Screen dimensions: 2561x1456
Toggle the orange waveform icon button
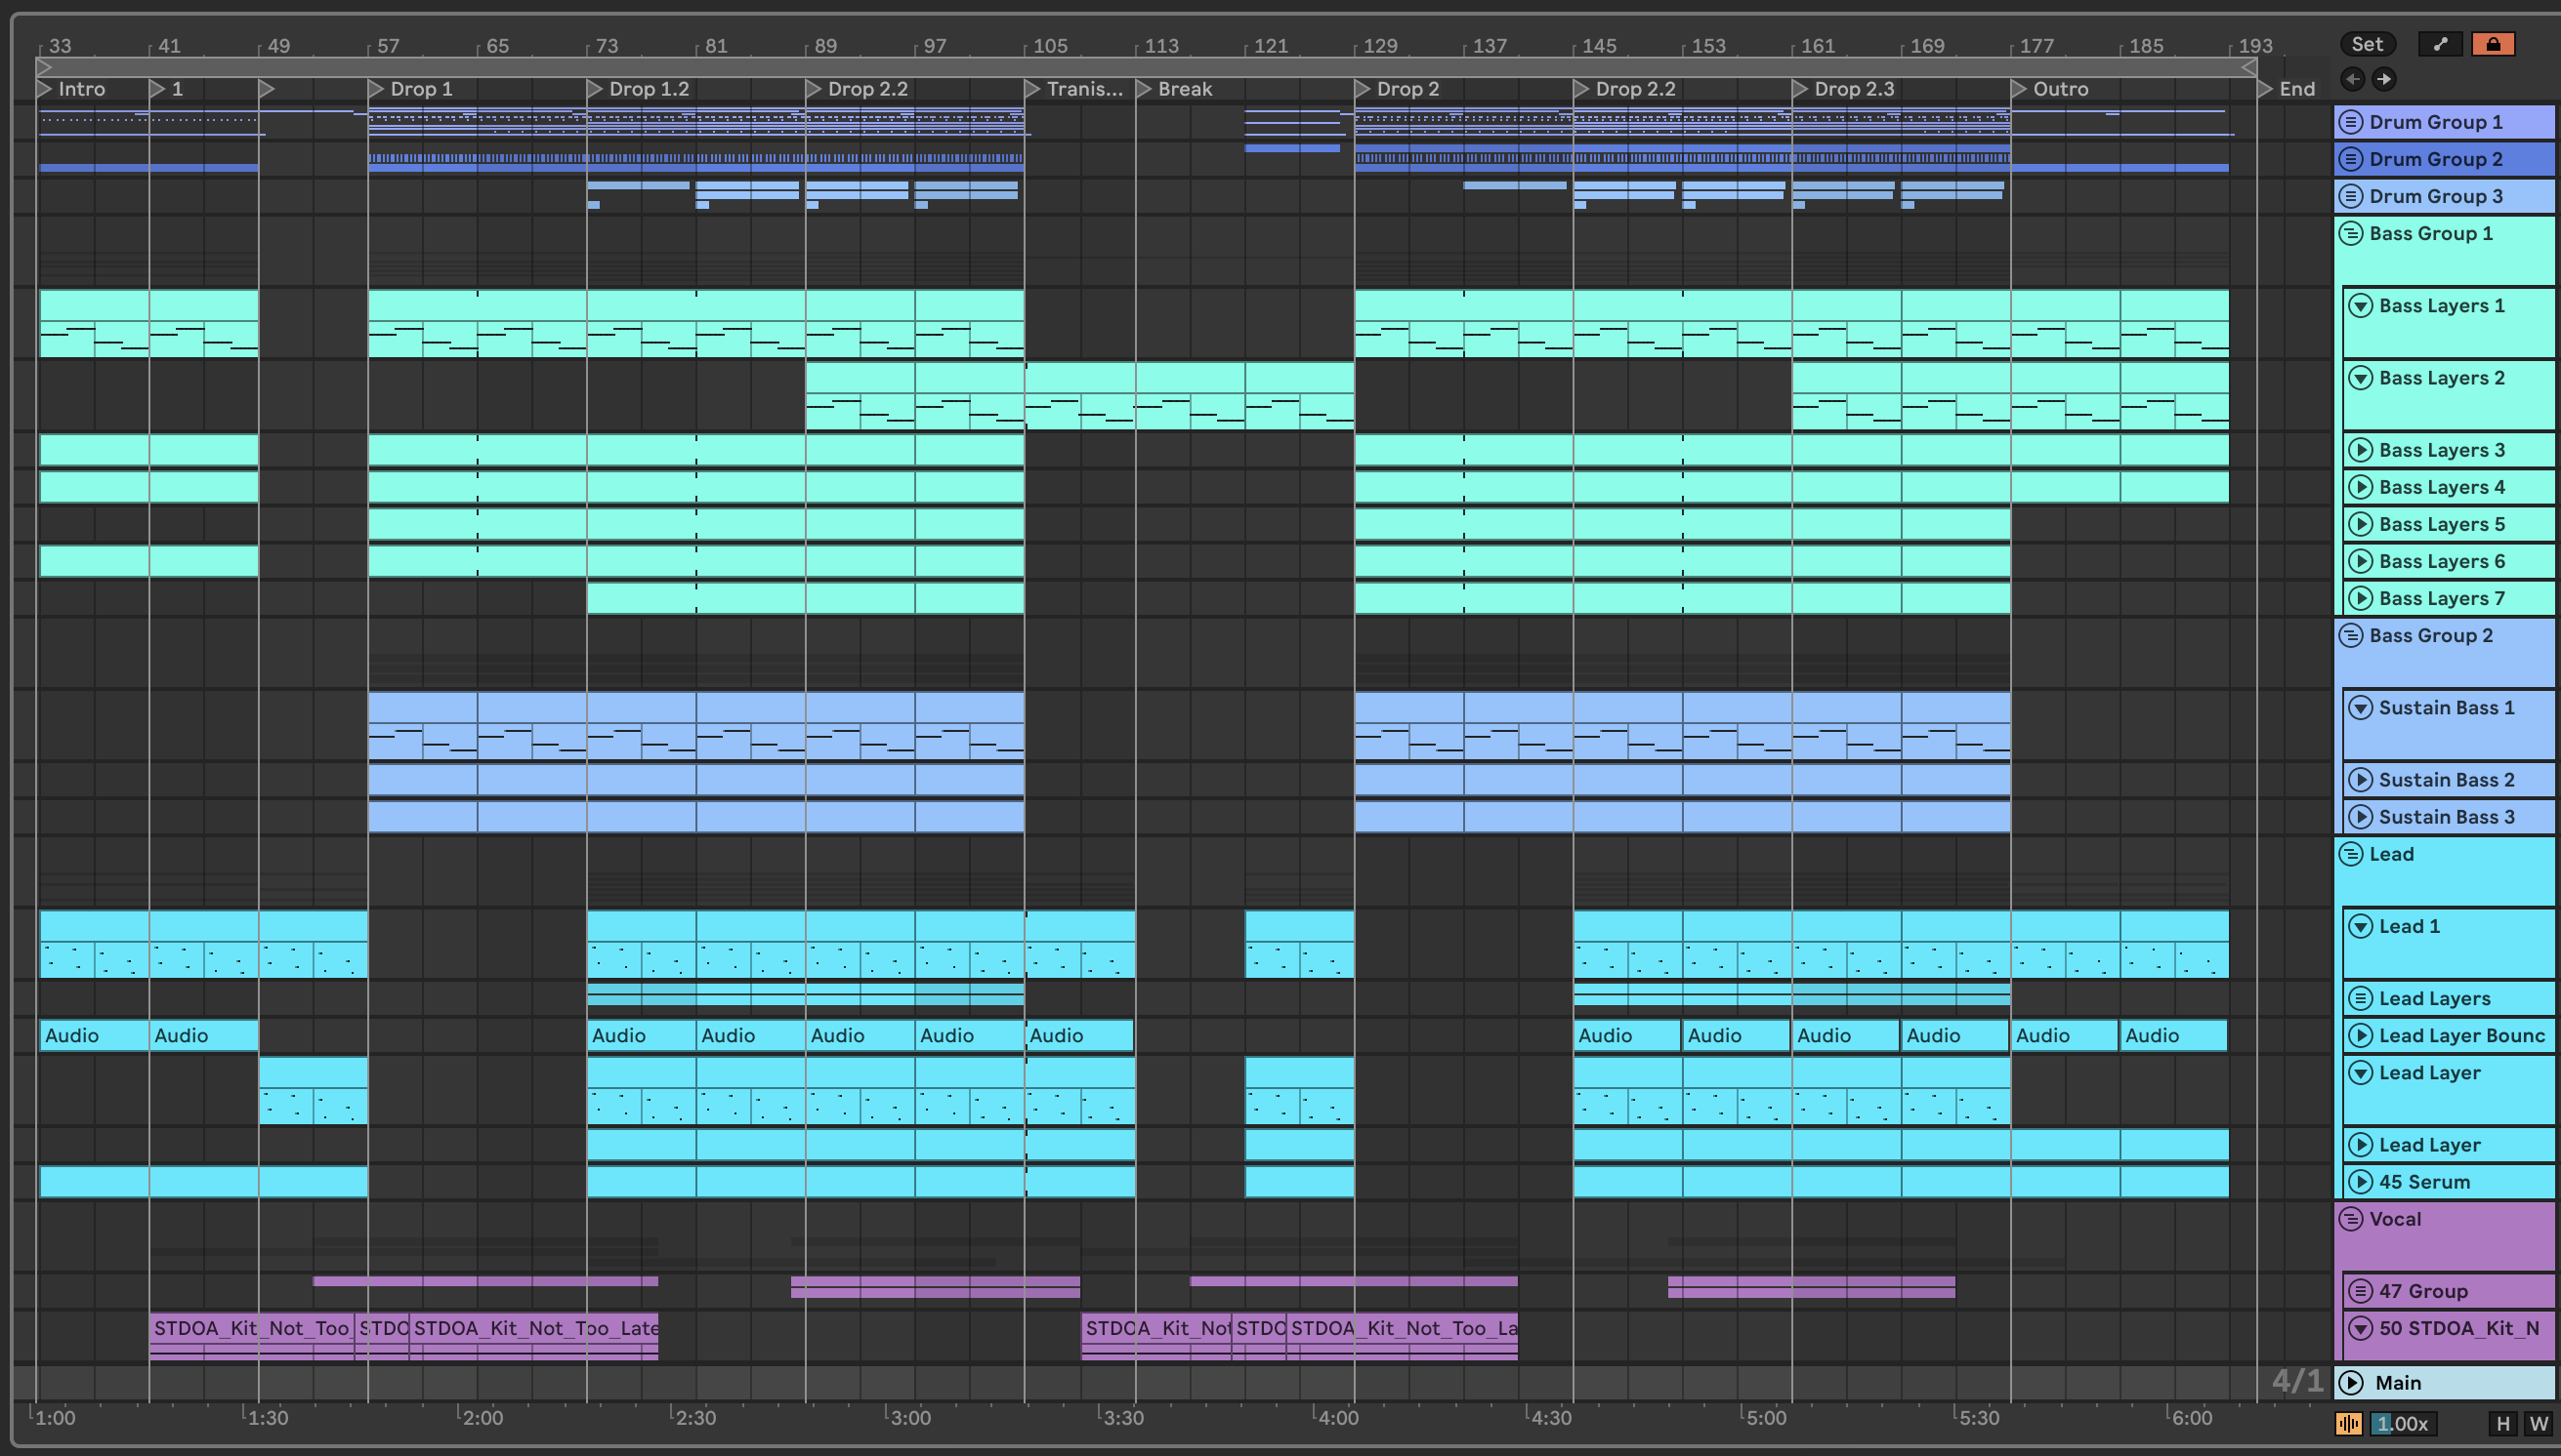[2348, 1423]
